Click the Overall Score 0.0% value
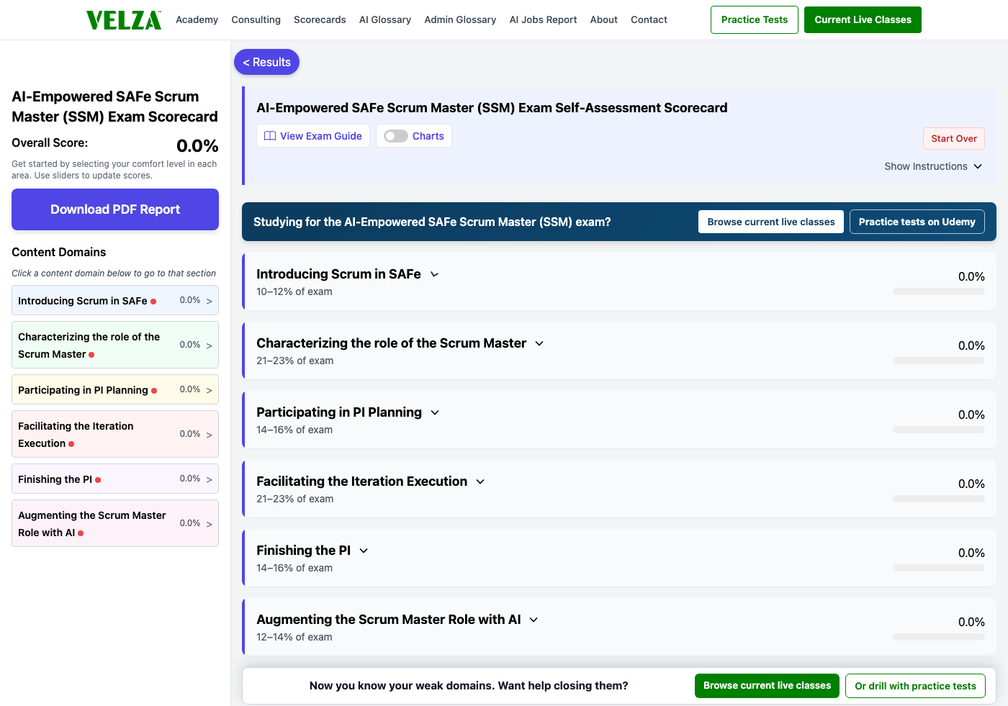Image resolution: width=1008 pixels, height=706 pixels. 197,146
